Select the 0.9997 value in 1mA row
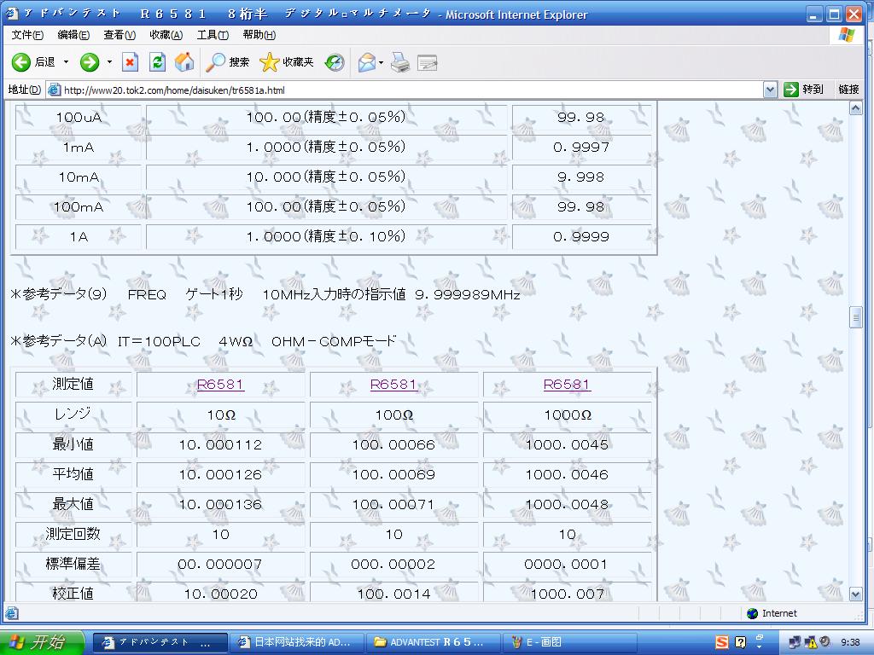The height and width of the screenshot is (655, 874). [x=581, y=147]
